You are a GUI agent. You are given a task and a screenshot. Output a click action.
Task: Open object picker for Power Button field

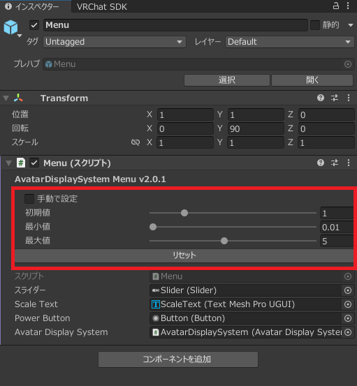click(x=348, y=318)
